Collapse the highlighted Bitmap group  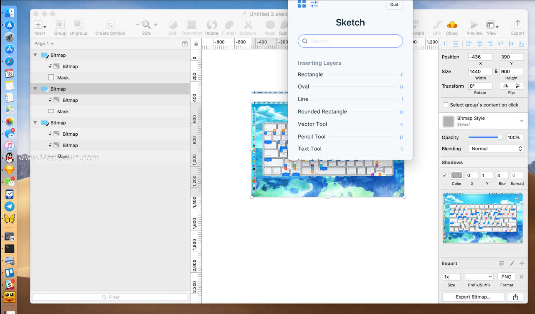(35, 89)
